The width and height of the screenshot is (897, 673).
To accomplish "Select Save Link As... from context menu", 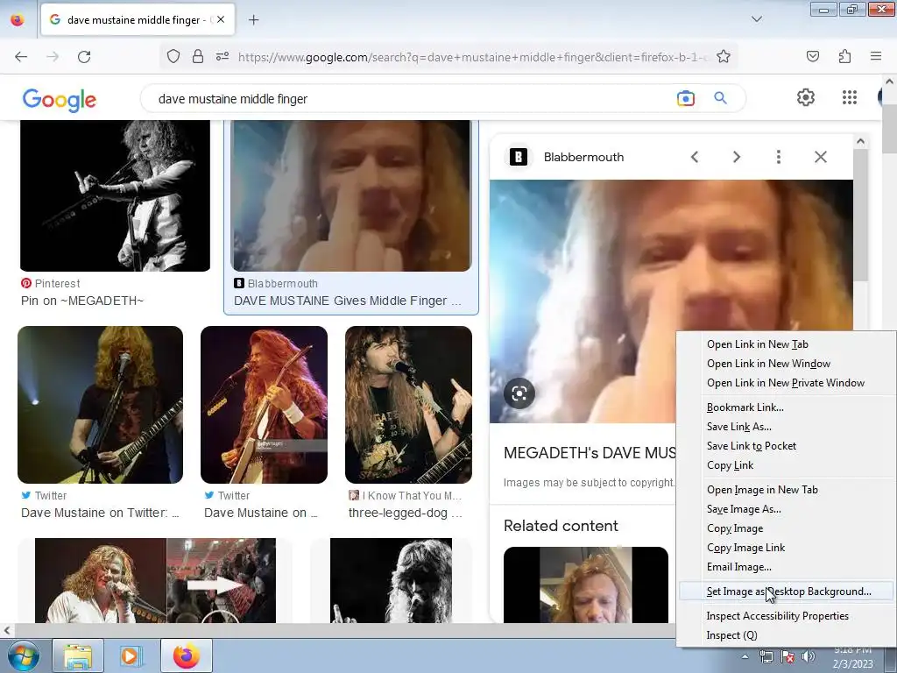I will (738, 427).
